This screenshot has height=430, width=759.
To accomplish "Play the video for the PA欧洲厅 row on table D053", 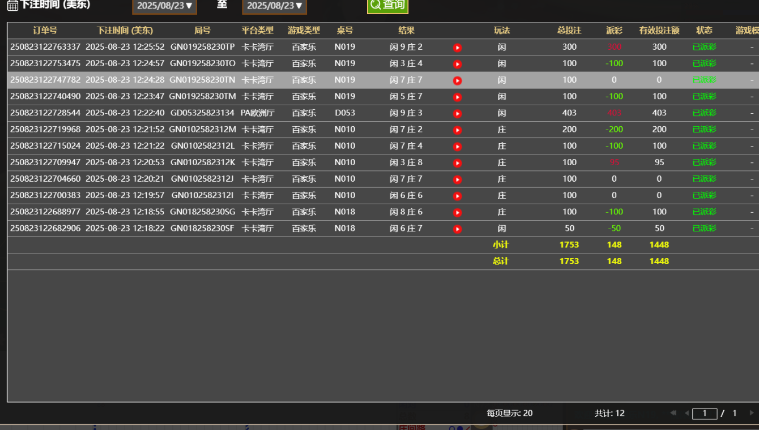I will pos(458,113).
